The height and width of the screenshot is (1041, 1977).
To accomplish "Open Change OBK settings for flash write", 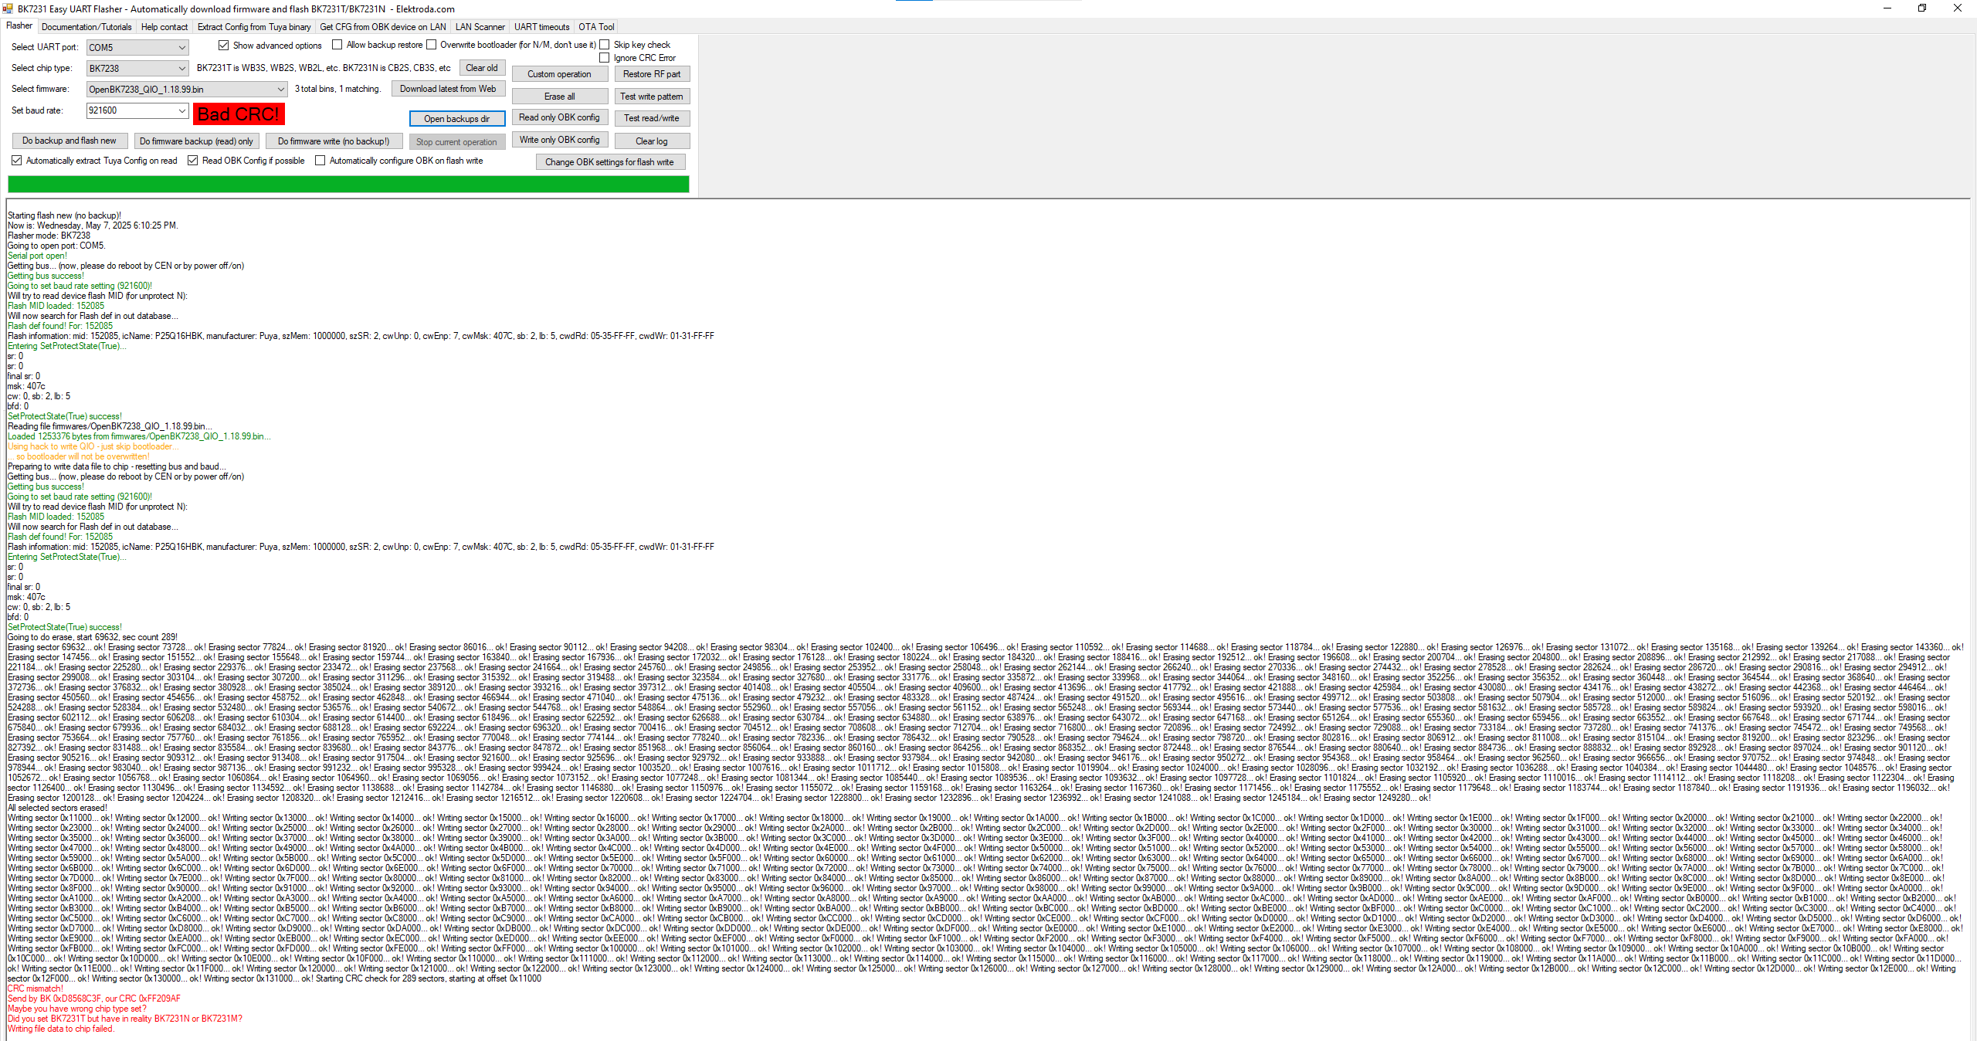I will [609, 162].
